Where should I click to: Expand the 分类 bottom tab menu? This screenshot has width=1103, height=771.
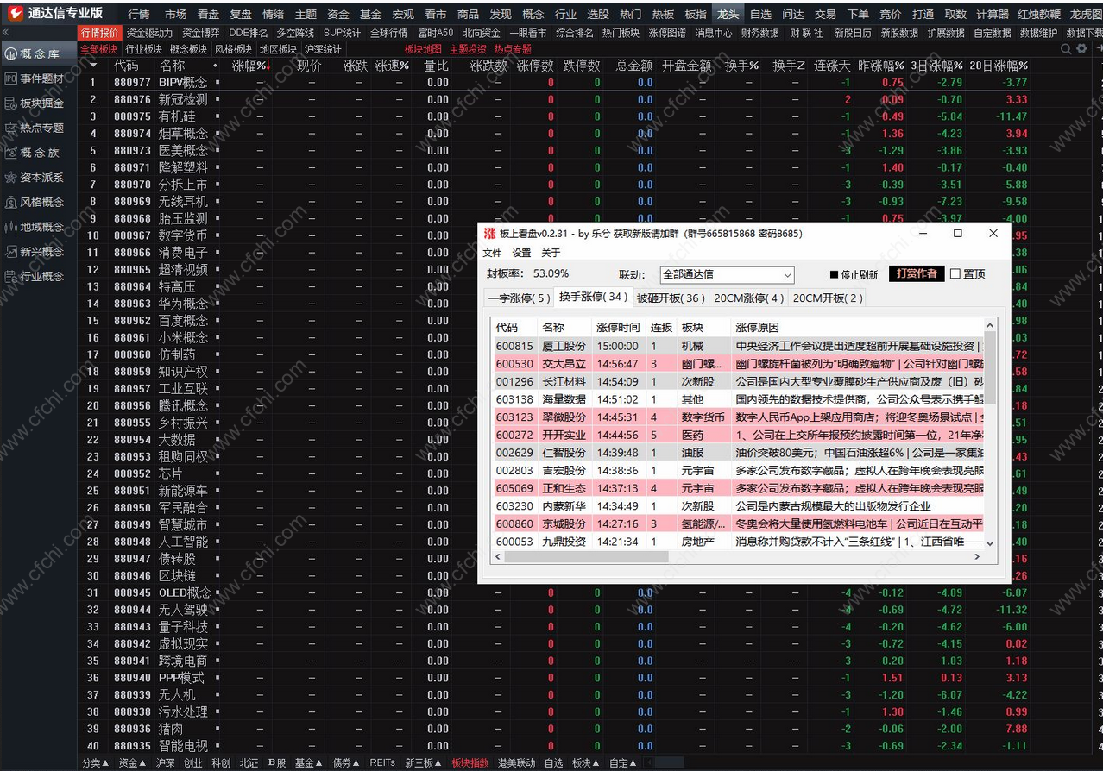(96, 763)
